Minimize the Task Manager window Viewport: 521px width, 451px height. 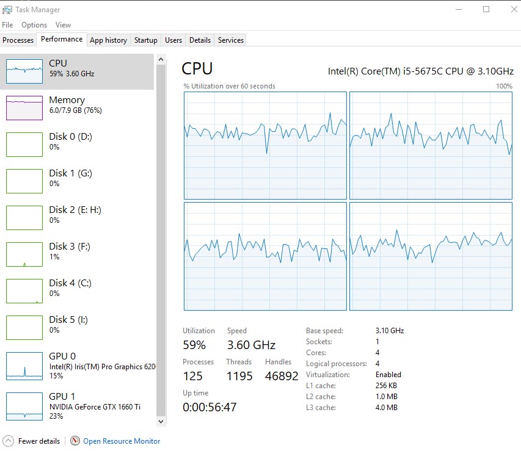tap(459, 9)
